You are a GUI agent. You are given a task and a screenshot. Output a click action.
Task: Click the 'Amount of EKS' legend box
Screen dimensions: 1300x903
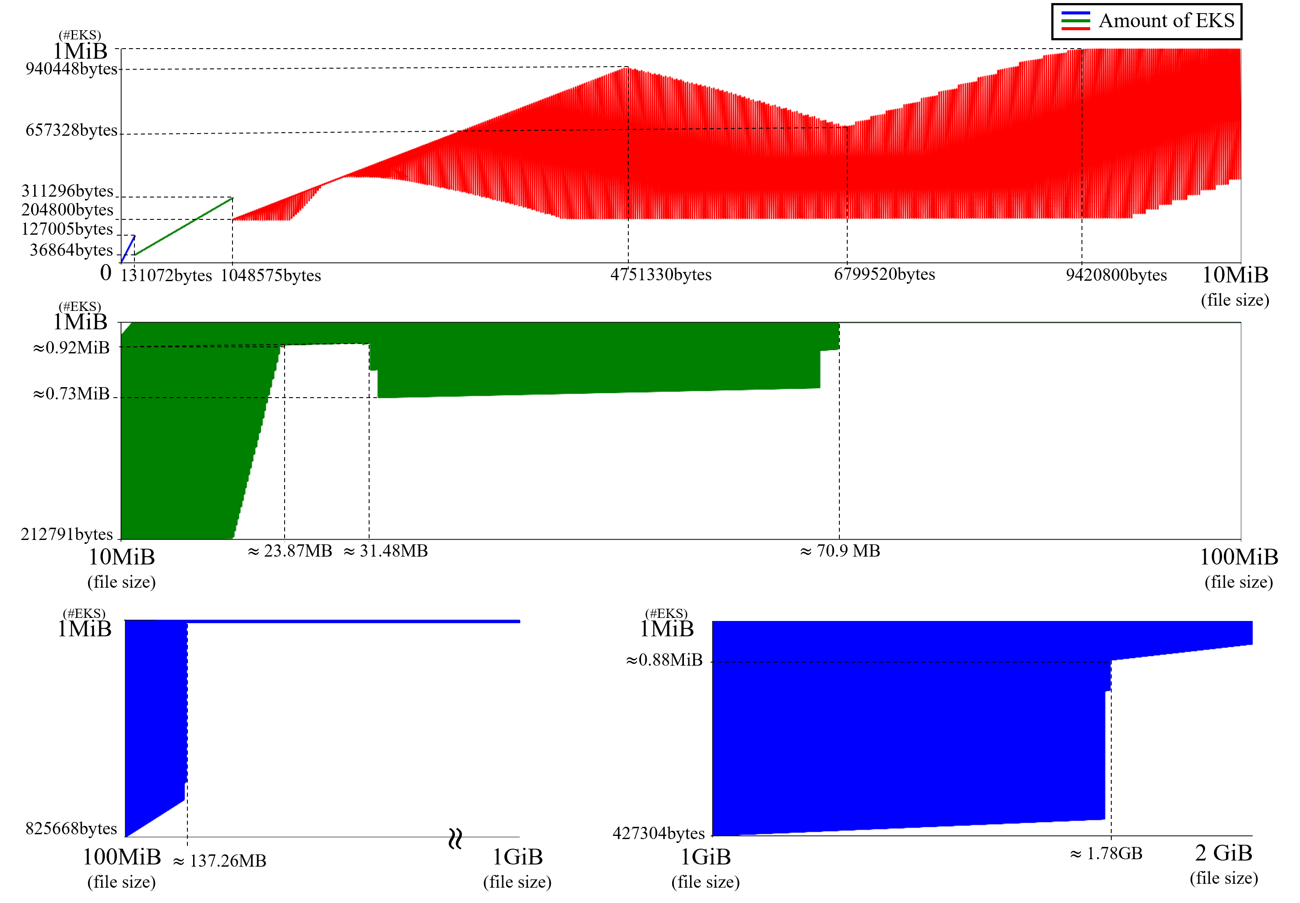(1146, 21)
